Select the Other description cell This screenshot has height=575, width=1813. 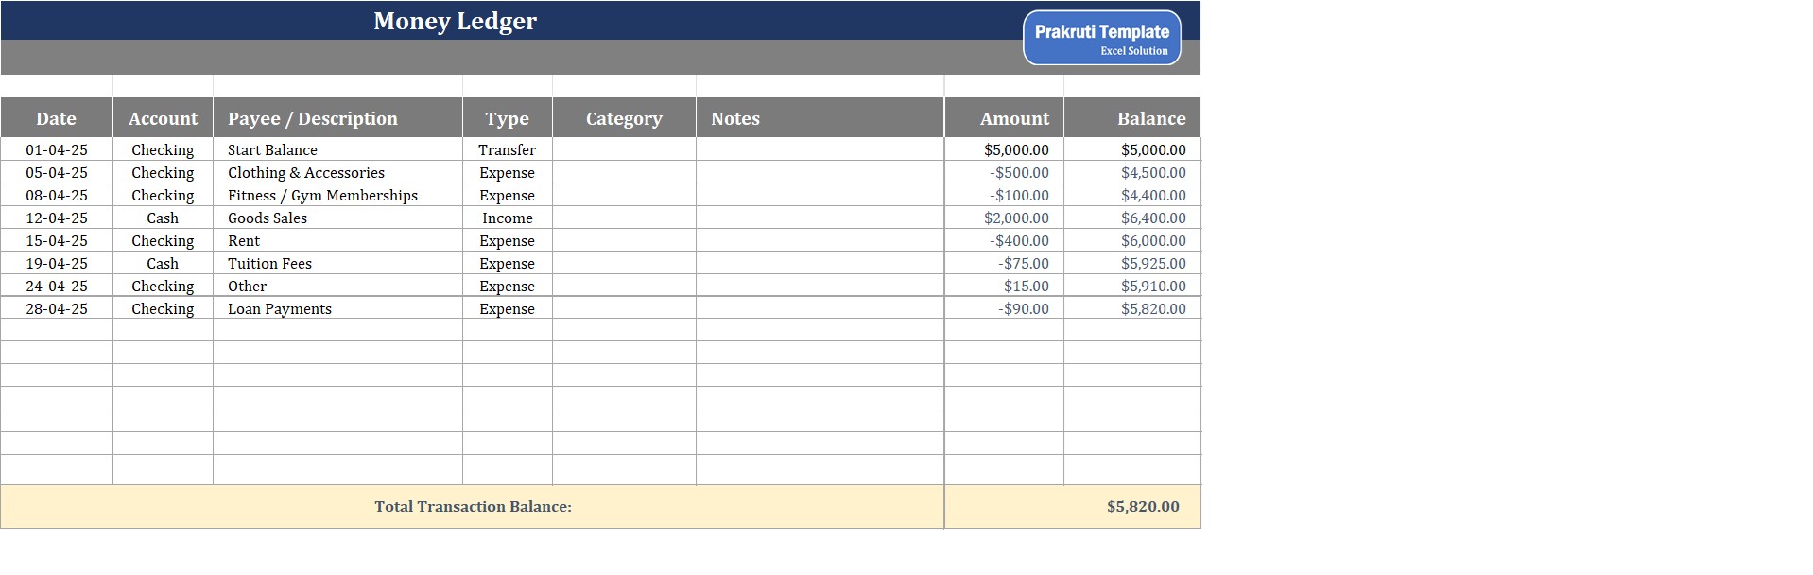[x=337, y=286]
